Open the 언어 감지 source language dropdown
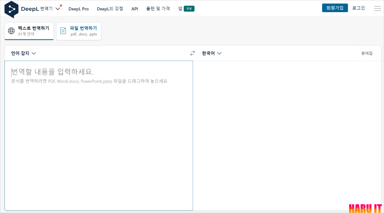This screenshot has height=213, width=384. tap(22, 53)
